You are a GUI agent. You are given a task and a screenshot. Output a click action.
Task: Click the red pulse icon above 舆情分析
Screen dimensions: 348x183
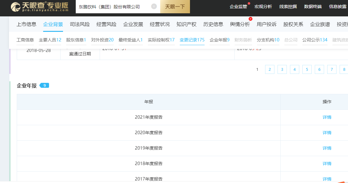tap(251, 19)
